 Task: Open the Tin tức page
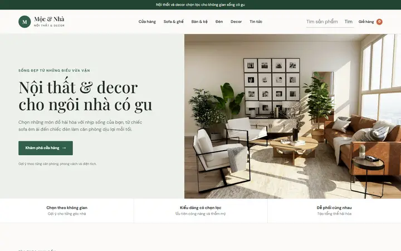click(x=256, y=22)
